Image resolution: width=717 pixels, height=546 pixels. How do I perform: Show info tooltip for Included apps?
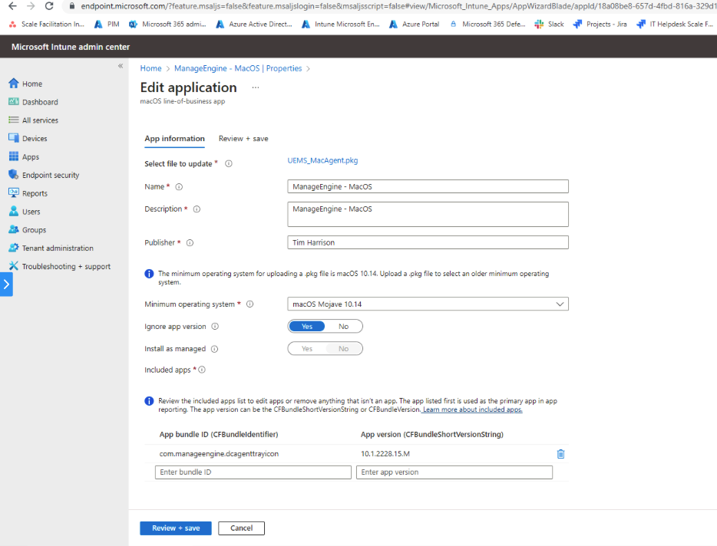[202, 370]
